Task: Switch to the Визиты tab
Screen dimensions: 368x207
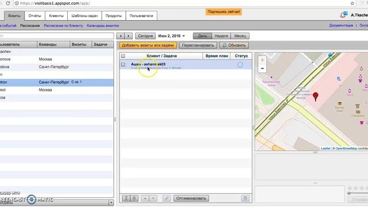Action: (x=14, y=16)
